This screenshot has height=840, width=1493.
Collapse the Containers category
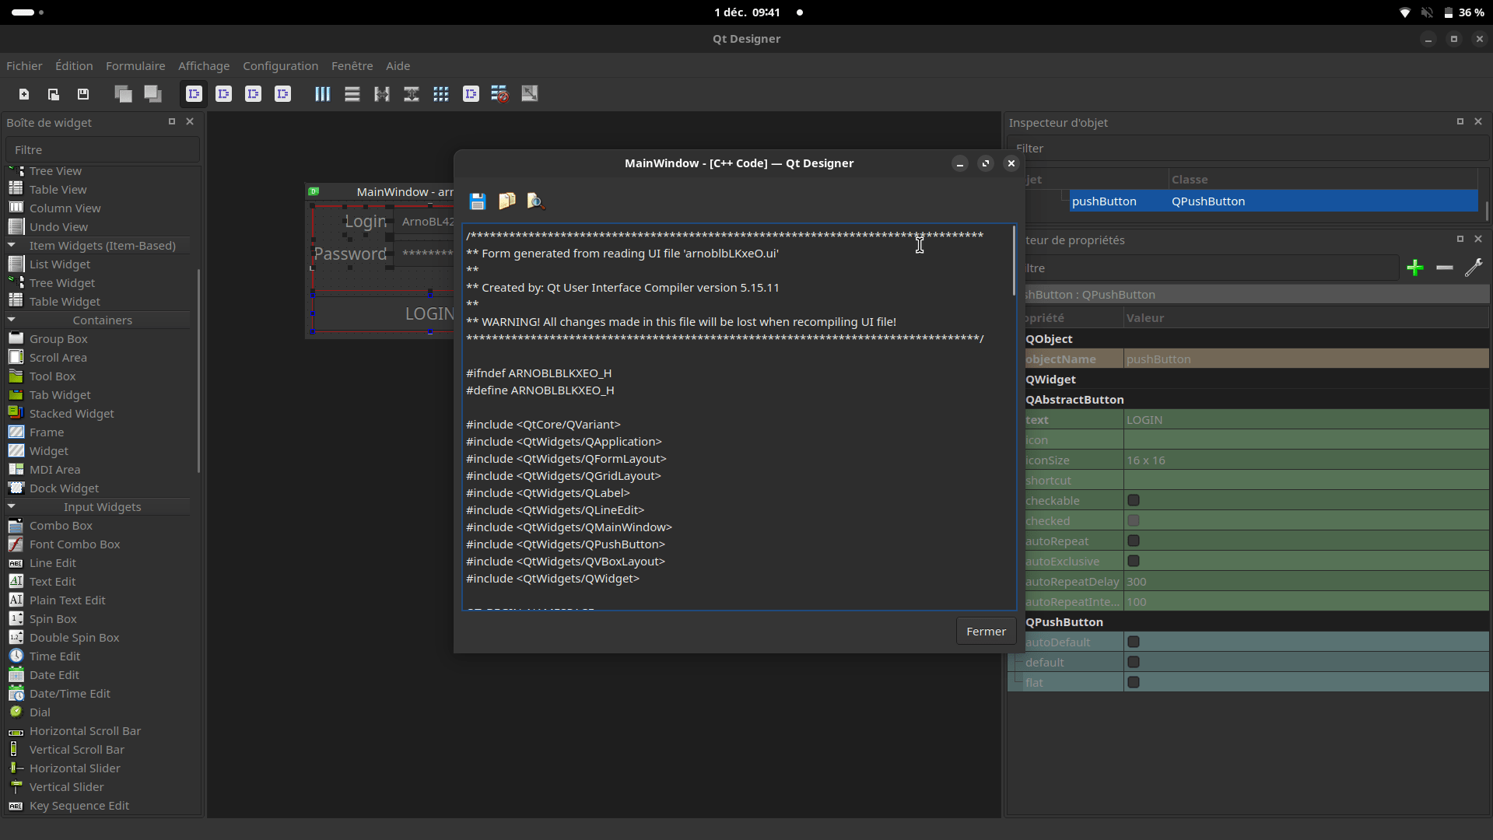[x=12, y=320]
